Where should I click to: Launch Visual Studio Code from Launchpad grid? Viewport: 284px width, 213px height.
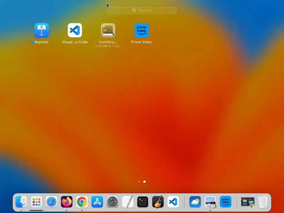75,30
